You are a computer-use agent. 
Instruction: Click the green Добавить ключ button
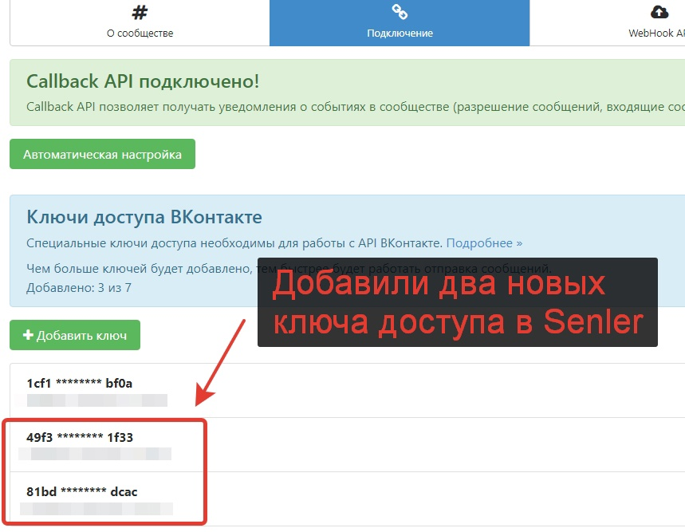pyautogui.click(x=73, y=335)
